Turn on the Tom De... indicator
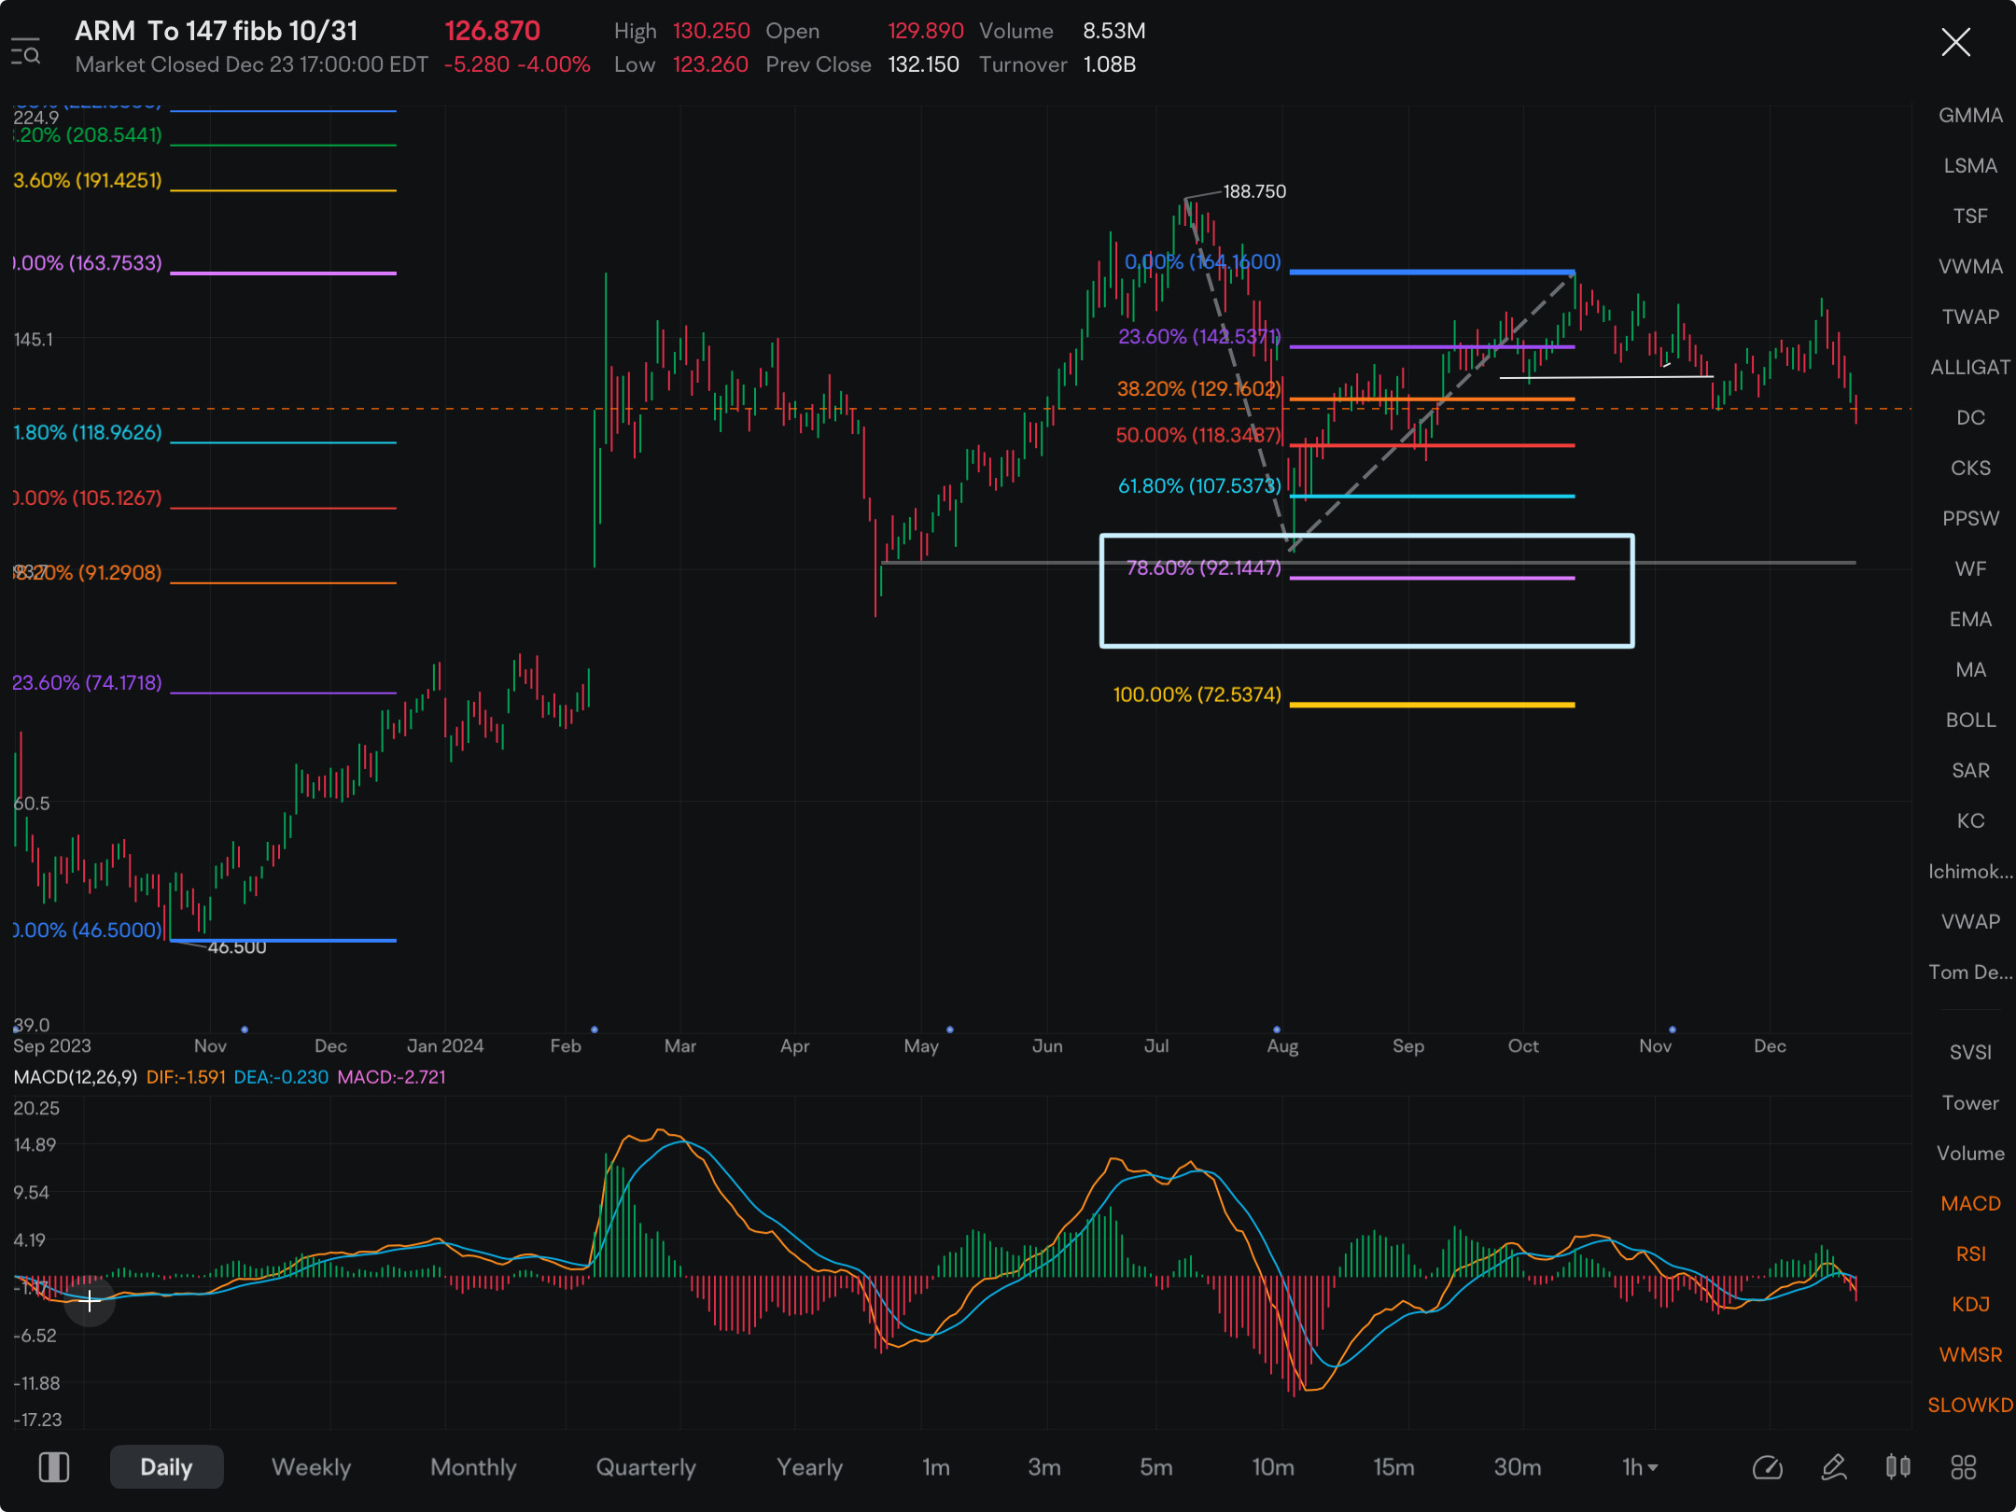This screenshot has width=2016, height=1512. [1970, 973]
